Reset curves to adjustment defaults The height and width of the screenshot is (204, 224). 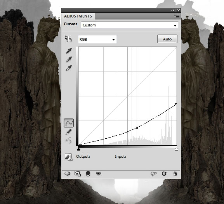click(x=164, y=174)
